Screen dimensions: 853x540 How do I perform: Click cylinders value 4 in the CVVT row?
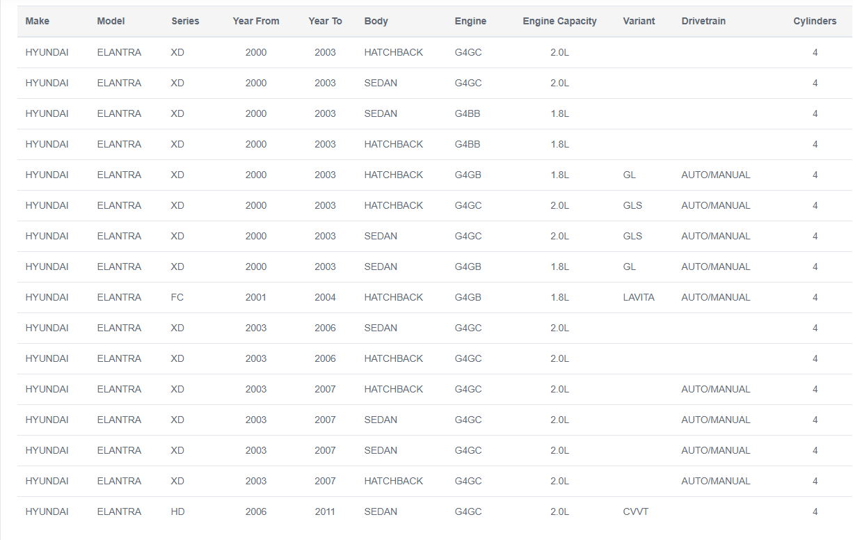click(815, 511)
